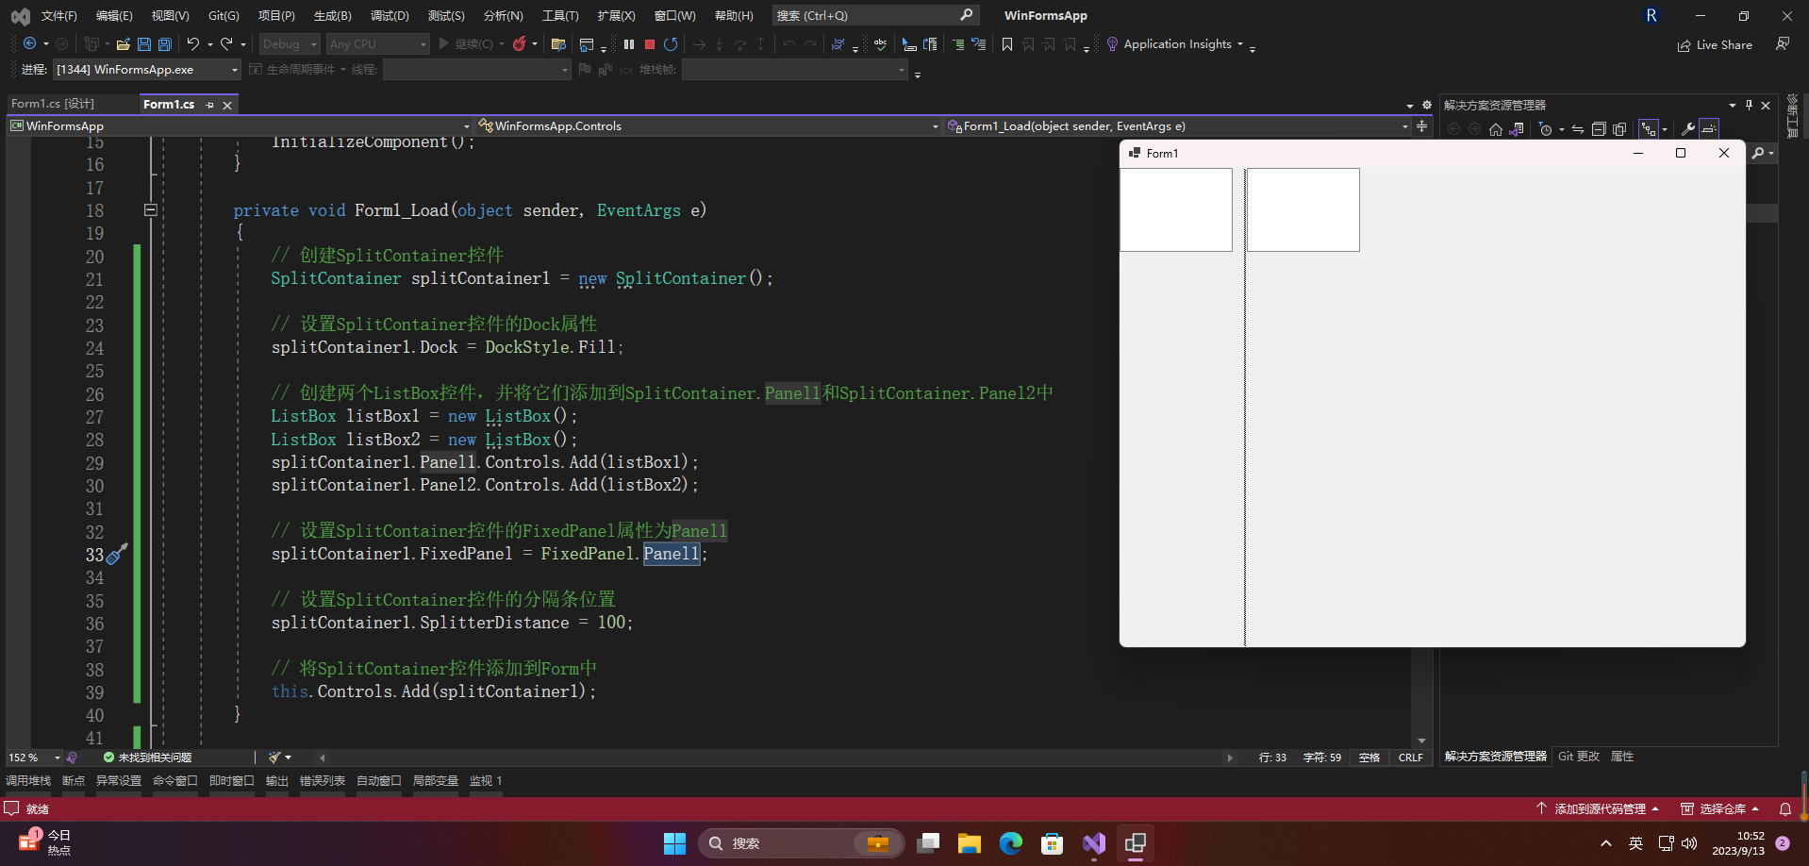Restart the debugging session

coord(671,44)
